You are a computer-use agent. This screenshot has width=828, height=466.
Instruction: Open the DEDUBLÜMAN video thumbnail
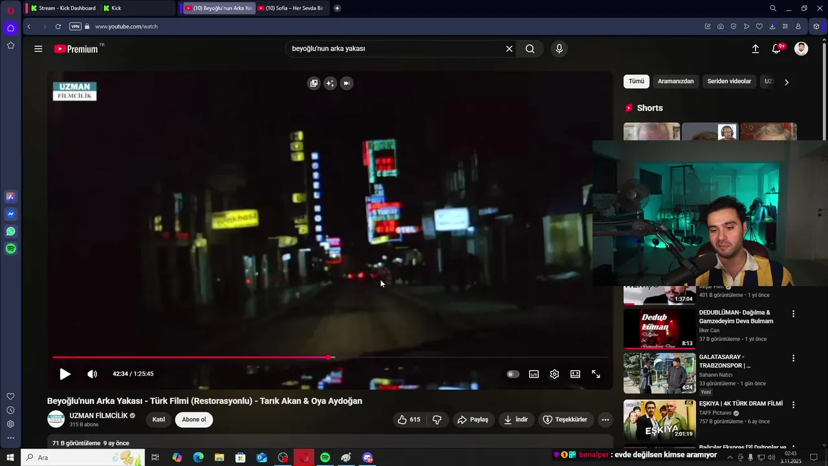(x=659, y=329)
